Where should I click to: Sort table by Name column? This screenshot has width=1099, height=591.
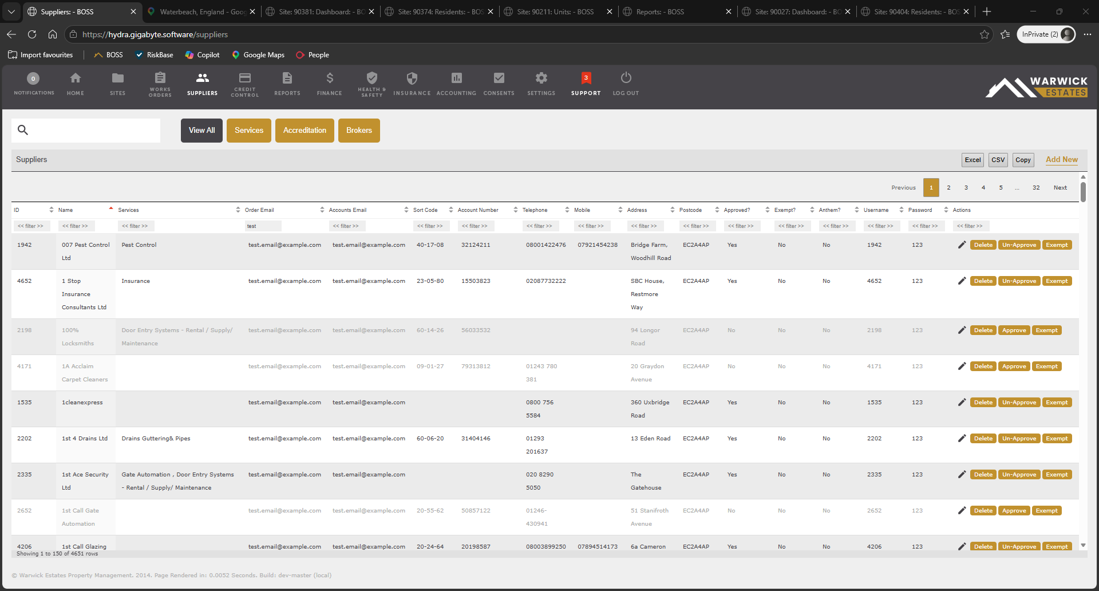pyautogui.click(x=86, y=210)
